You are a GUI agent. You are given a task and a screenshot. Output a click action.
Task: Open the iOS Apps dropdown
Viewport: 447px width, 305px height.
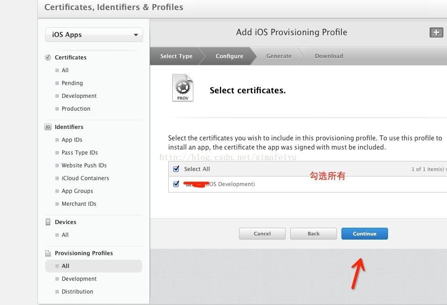[94, 35]
